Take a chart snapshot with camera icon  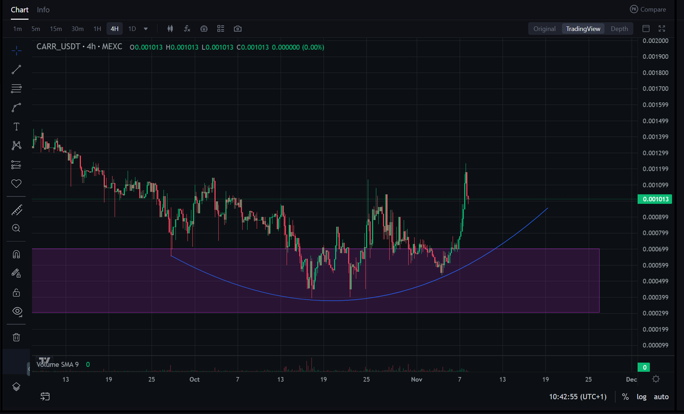coord(238,29)
